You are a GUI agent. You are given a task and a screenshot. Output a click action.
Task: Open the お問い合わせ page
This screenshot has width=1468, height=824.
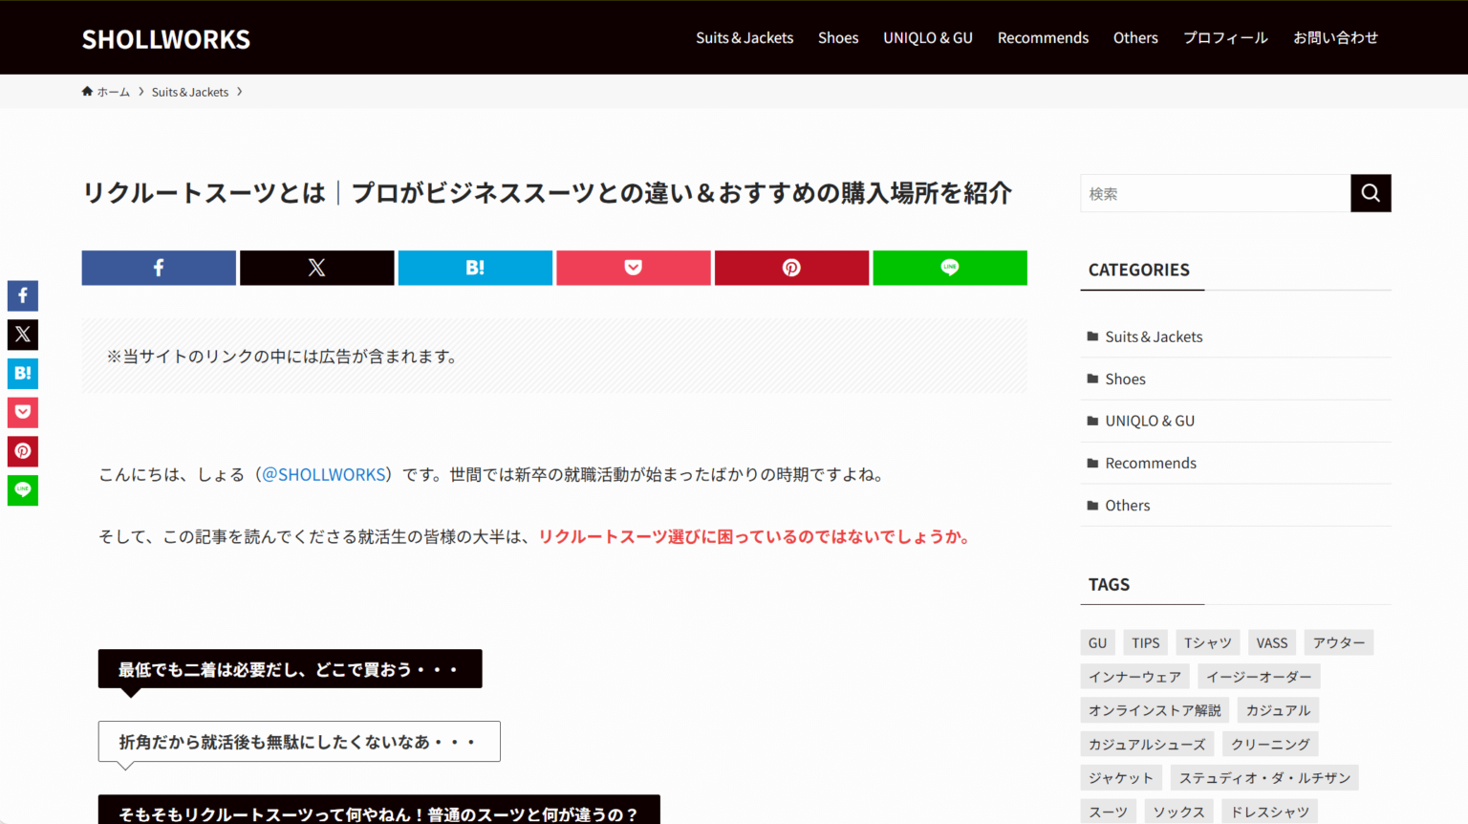coord(1335,37)
